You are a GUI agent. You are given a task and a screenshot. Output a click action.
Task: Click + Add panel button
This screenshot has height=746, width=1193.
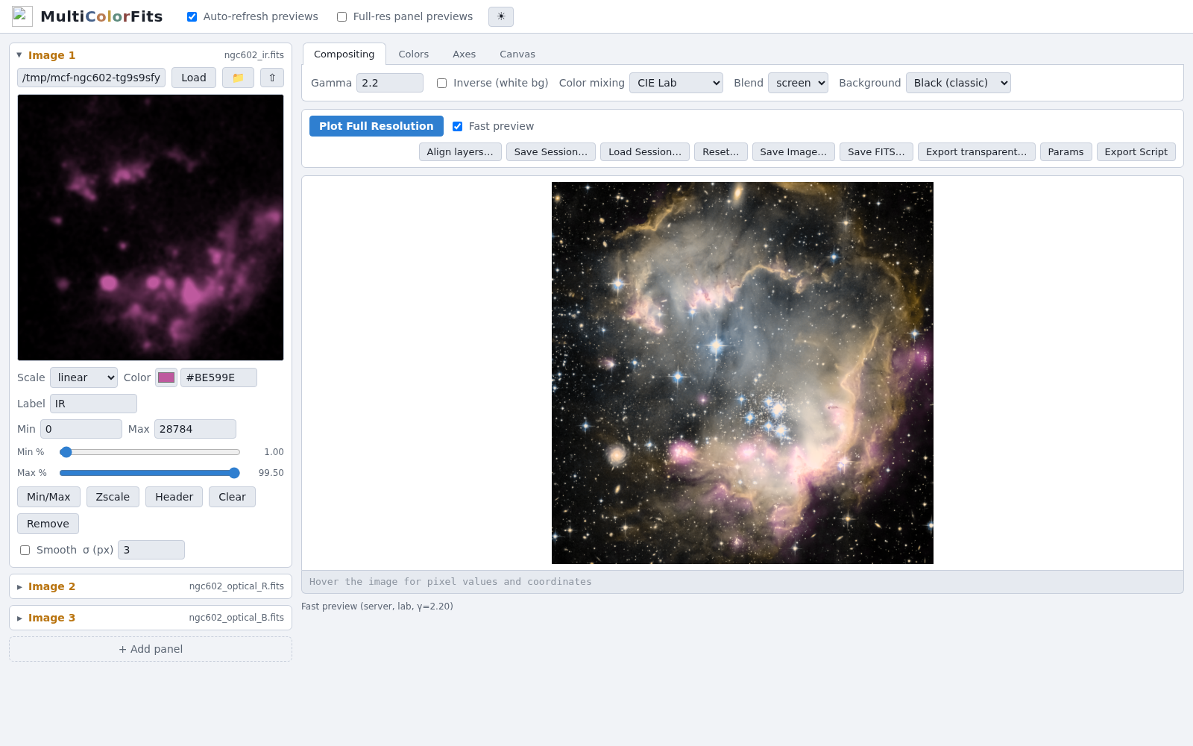point(151,649)
